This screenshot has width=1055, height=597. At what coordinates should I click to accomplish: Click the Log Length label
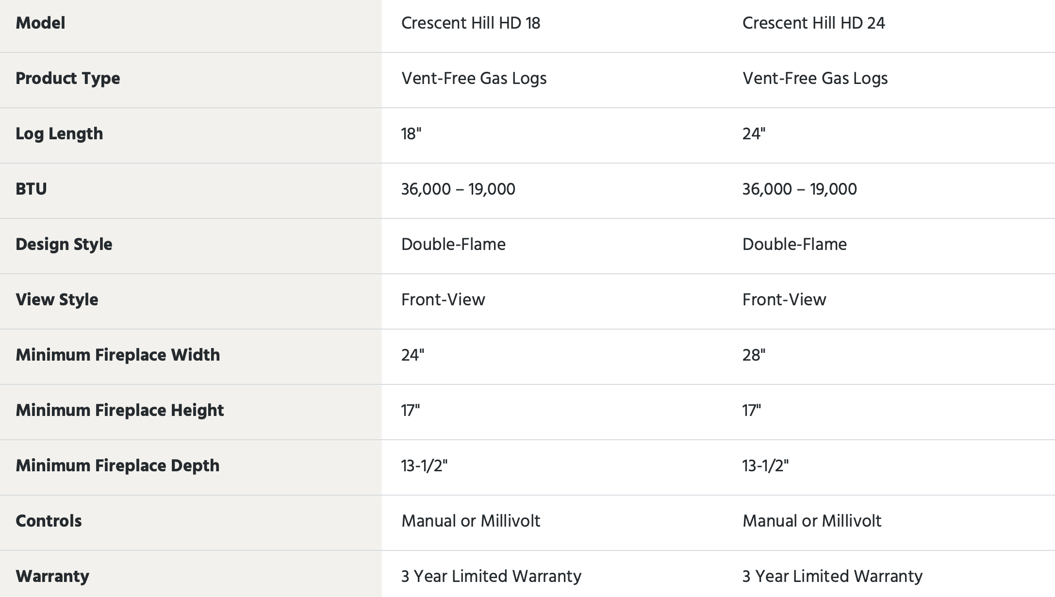click(x=59, y=133)
